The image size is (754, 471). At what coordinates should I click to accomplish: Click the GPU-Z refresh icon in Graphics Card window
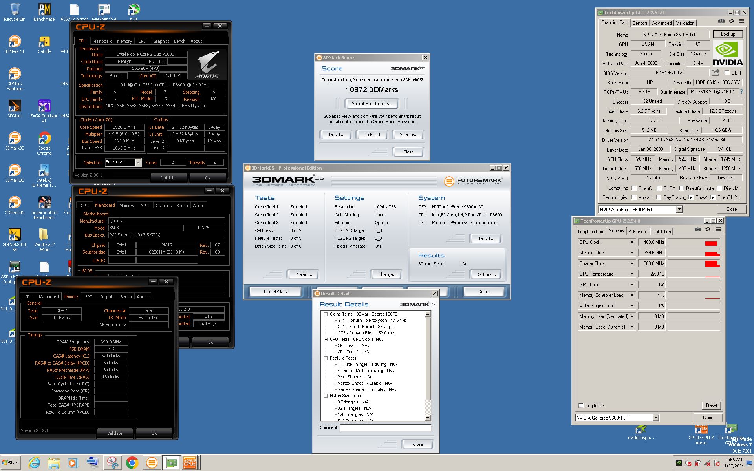(x=731, y=21)
